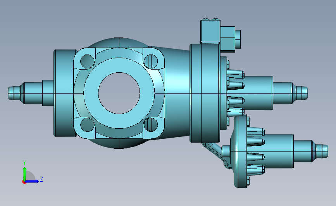Click the red origin point of triad
This screenshot has width=336, height=206.
[x=24, y=182]
